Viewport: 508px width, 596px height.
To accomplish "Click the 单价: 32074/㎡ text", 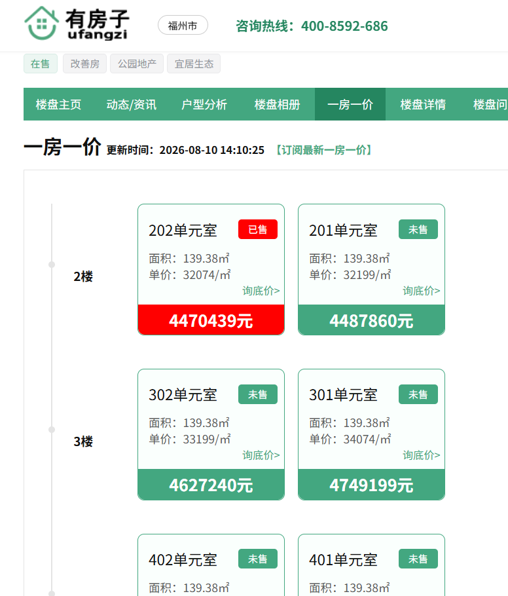I will (x=190, y=275).
